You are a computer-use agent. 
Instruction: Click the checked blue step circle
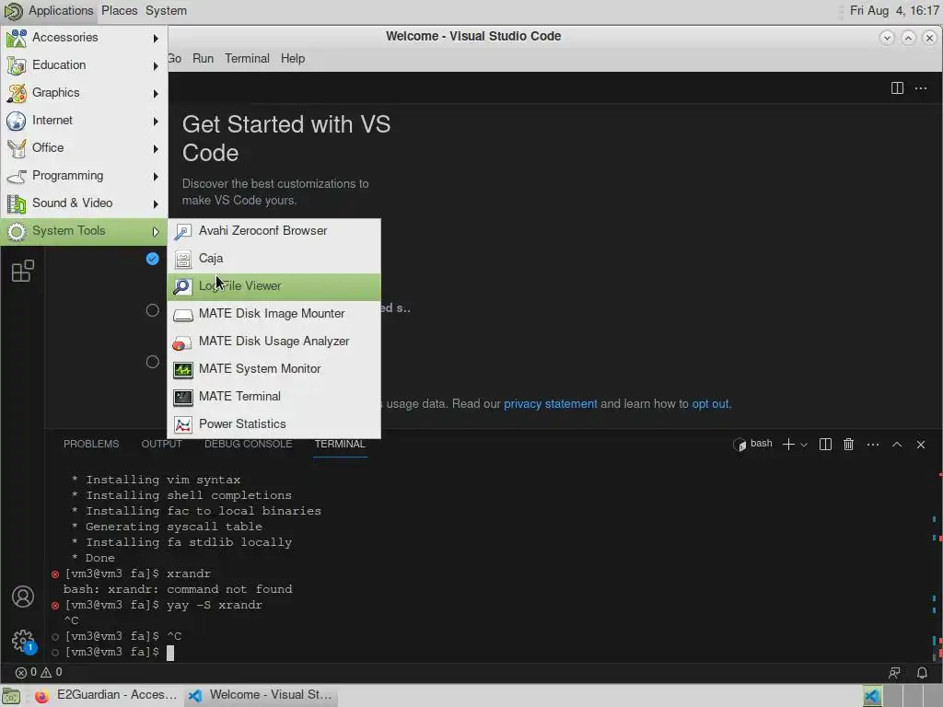click(x=153, y=259)
